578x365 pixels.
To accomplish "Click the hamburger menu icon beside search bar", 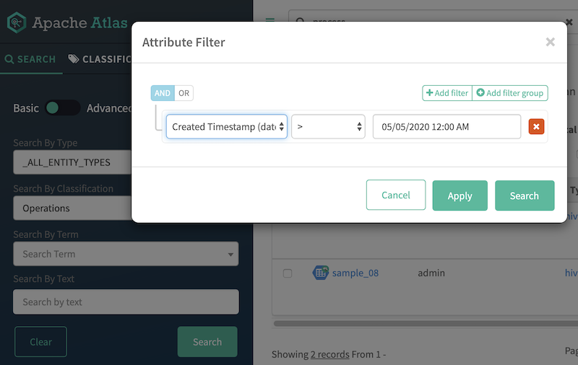I will tap(270, 22).
